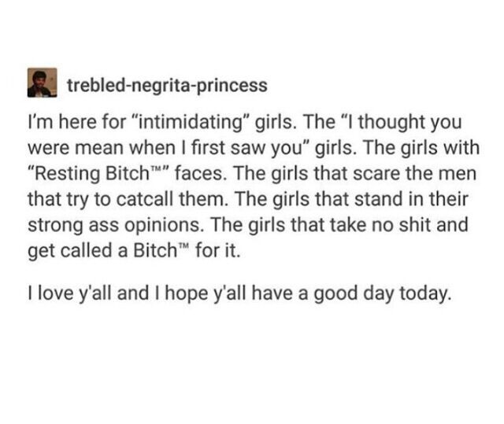Click the word "catcall" in the post
The height and width of the screenshot is (424, 504).
coord(145,199)
